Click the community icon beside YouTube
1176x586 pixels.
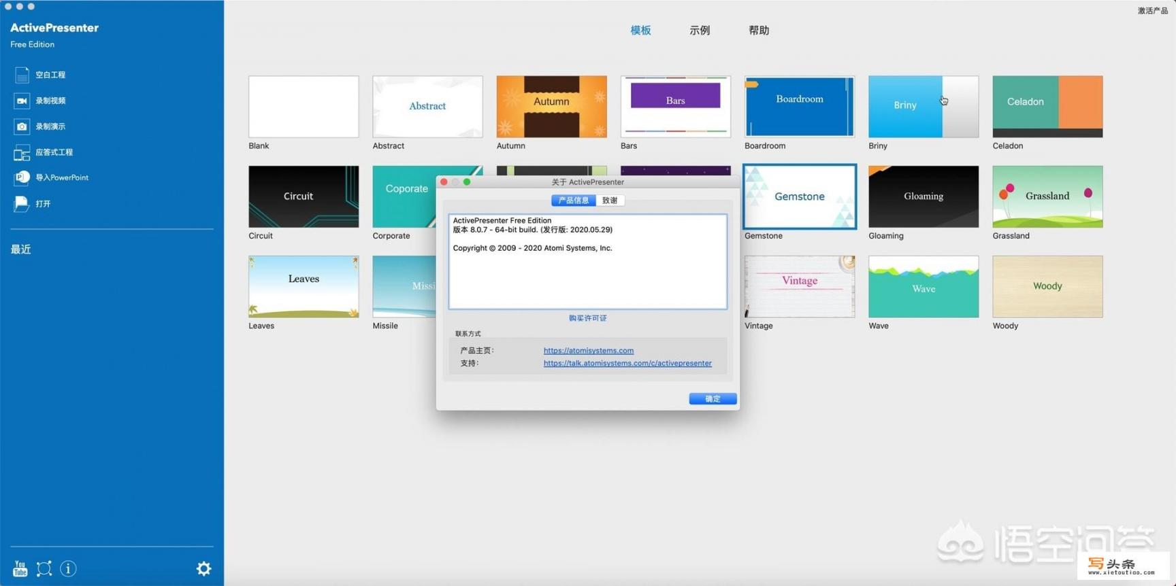(44, 568)
